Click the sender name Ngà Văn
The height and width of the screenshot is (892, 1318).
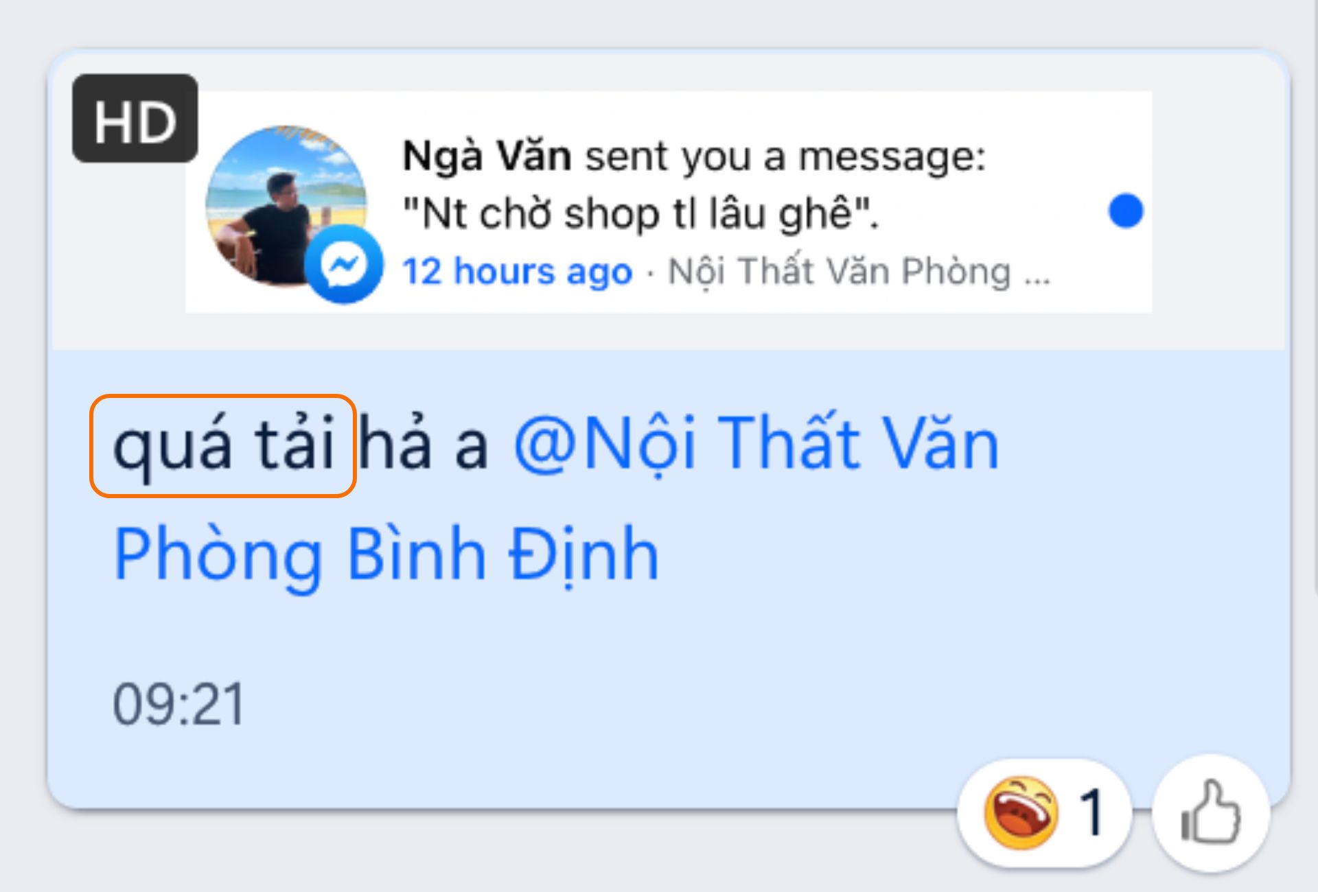click(487, 156)
